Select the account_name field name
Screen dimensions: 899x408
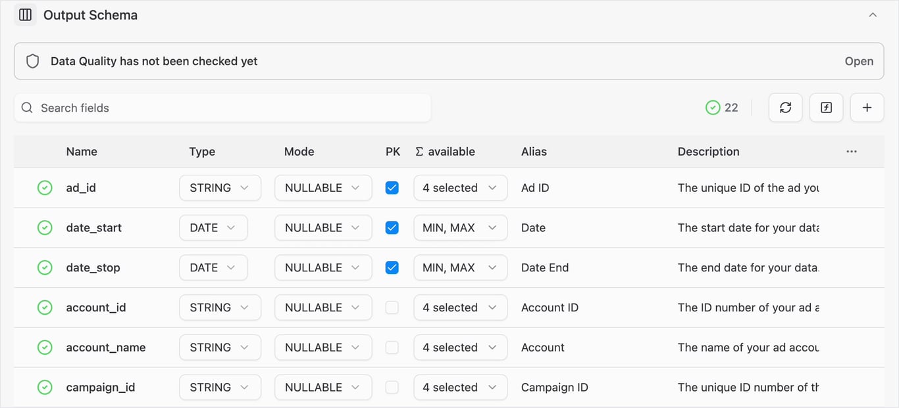pyautogui.click(x=106, y=348)
